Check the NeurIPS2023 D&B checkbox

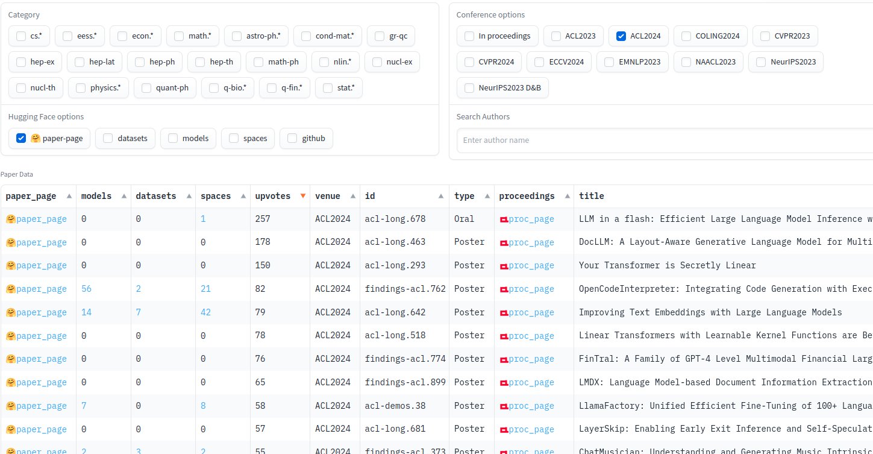469,88
